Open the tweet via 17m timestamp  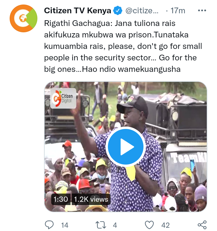tap(178, 11)
